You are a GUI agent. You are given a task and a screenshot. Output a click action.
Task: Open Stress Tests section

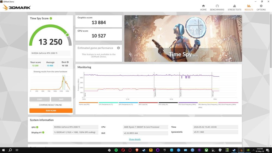[x=234, y=8]
